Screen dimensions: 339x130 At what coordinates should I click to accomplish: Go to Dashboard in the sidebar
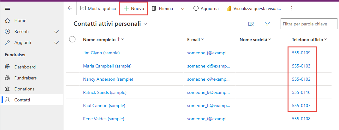[25, 67]
